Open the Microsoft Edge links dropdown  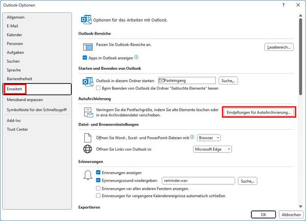coord(212,149)
